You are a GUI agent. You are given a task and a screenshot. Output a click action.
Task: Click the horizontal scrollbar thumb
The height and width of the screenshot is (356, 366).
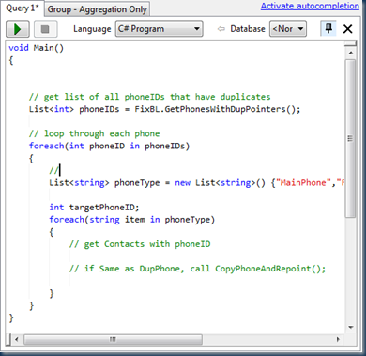113,339
